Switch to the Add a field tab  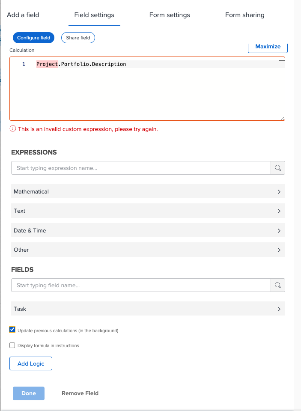[x=23, y=15]
